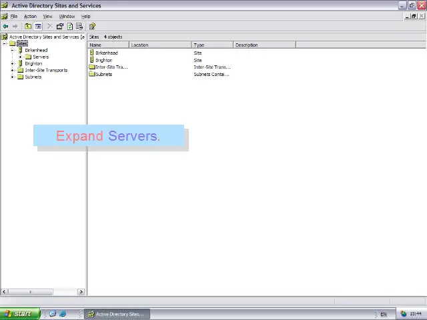The width and height of the screenshot is (427, 320).
Task: Sort by the Type column header
Action: pyautogui.click(x=212, y=45)
